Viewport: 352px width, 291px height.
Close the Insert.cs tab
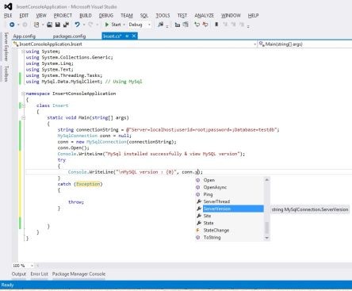134,36
